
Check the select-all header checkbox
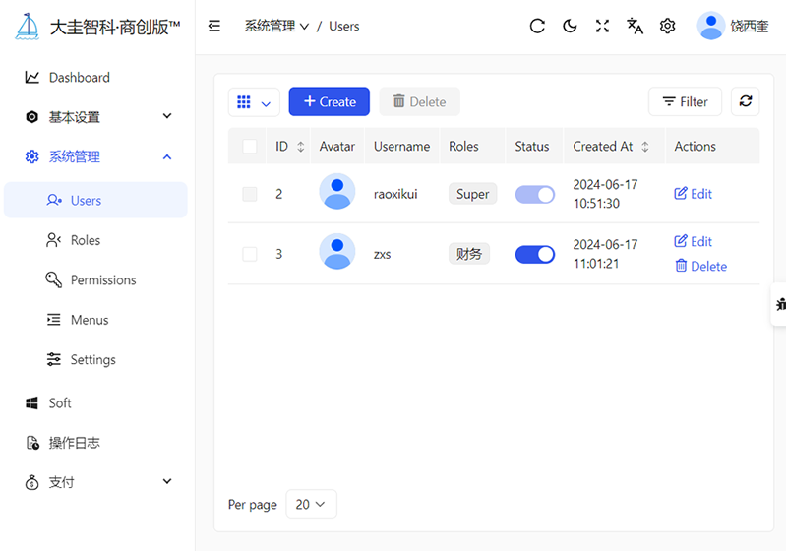click(250, 147)
